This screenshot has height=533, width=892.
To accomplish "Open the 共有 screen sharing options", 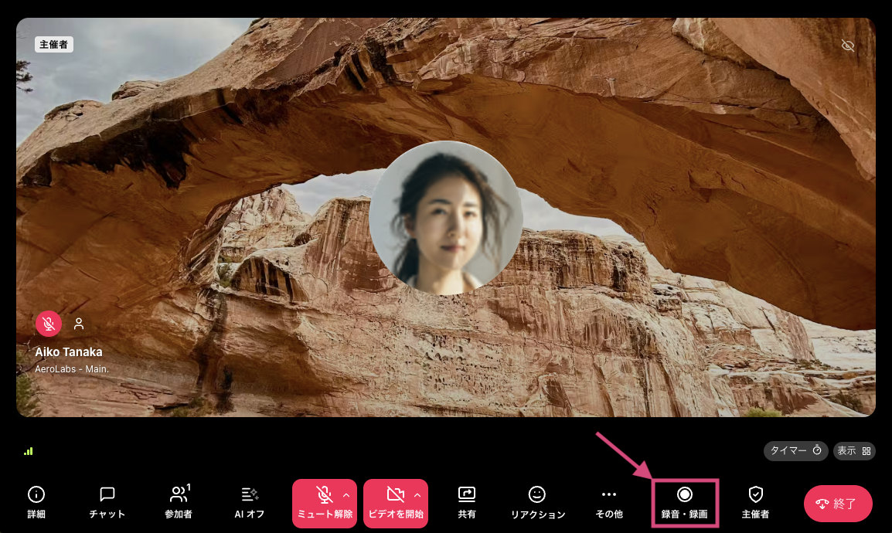I will 467,502.
